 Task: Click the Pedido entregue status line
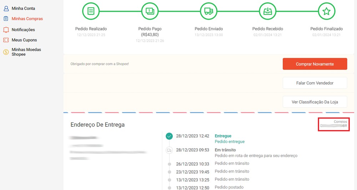pos(230,142)
